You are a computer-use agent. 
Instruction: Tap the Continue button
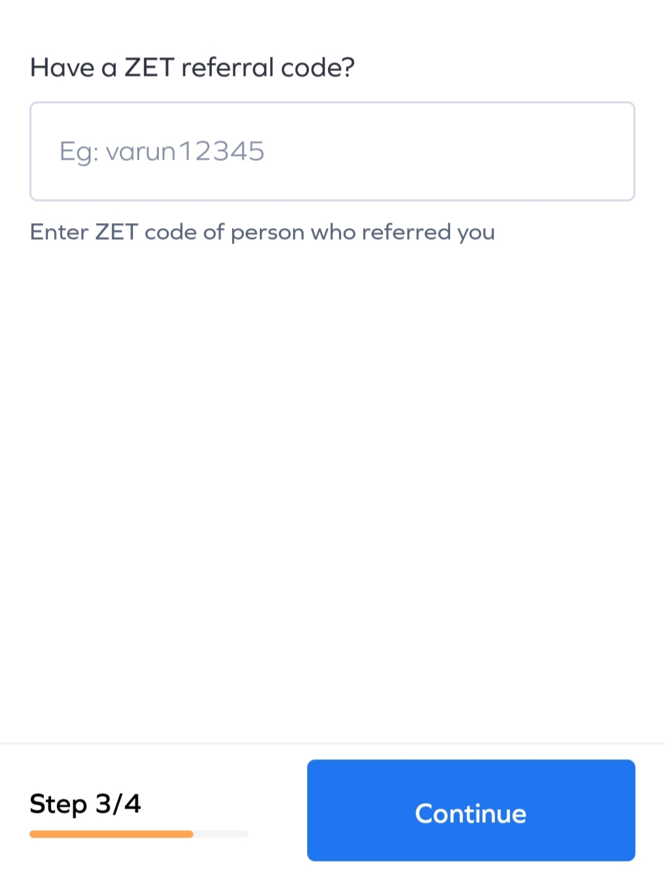(471, 810)
